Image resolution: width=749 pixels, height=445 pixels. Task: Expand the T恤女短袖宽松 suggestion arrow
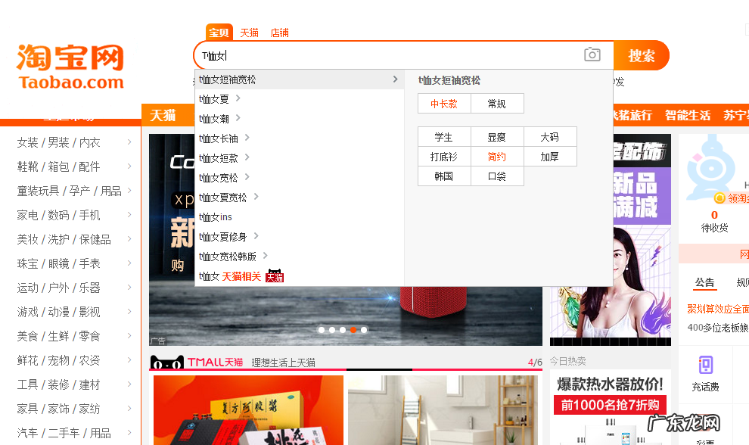(394, 79)
